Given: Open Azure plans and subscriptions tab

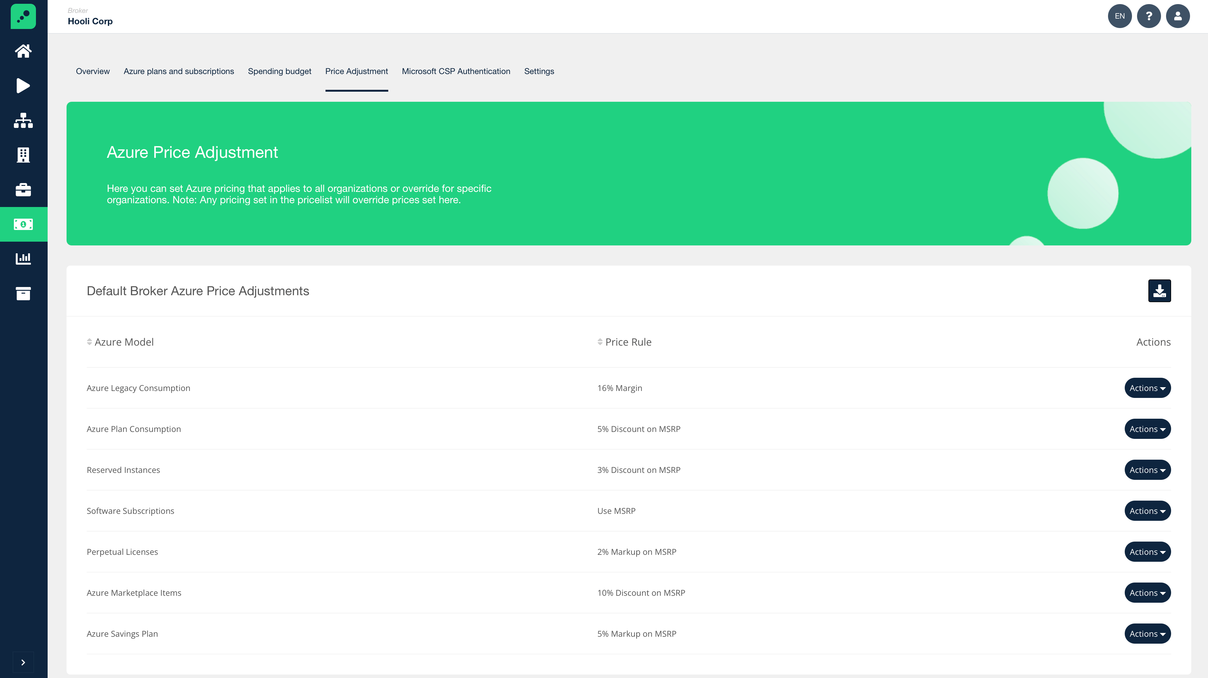Looking at the screenshot, I should tap(179, 71).
